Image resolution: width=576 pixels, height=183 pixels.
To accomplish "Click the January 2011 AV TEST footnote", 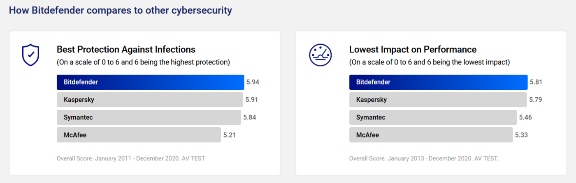I will 131,158.
